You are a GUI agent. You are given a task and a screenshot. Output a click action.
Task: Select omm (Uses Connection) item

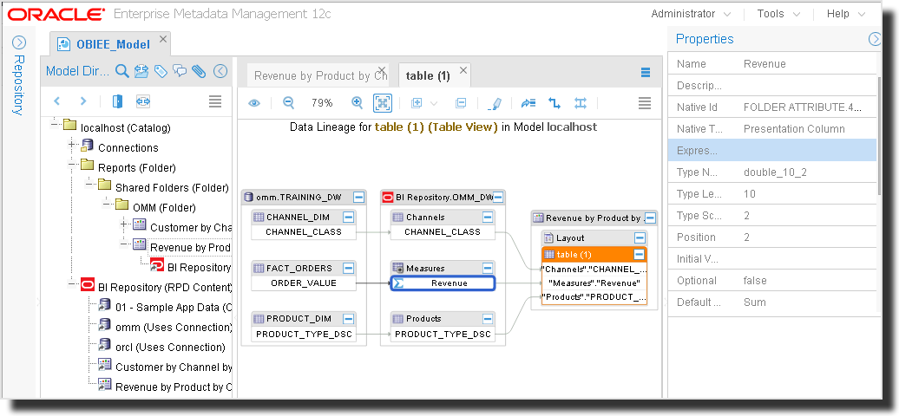click(x=174, y=328)
